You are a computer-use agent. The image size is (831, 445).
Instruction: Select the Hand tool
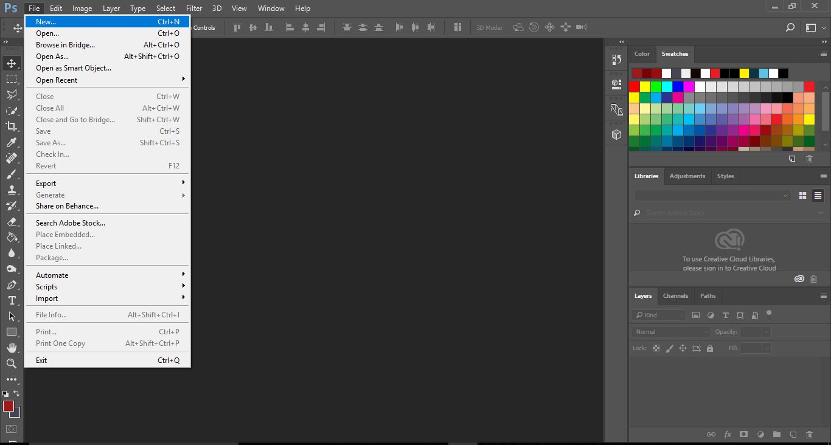(x=11, y=348)
